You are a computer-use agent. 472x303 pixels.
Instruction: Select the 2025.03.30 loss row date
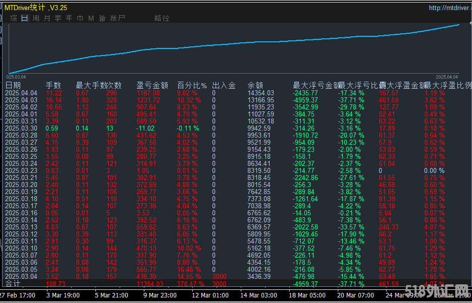21,128
